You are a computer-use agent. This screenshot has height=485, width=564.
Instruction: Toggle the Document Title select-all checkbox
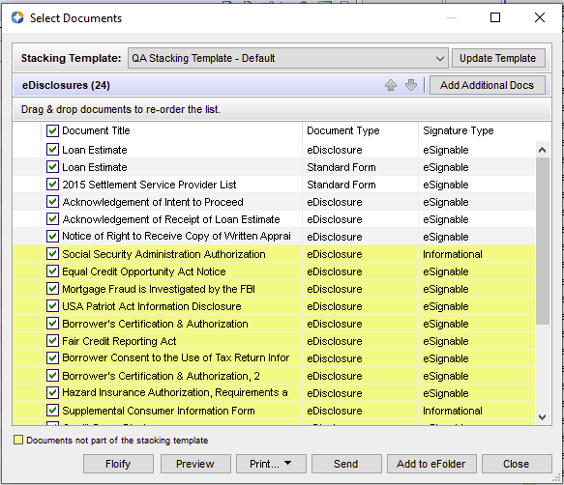pyautogui.click(x=52, y=130)
